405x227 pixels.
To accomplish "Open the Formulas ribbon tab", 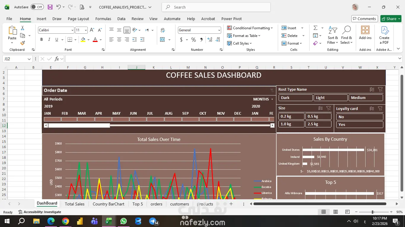I will click(x=103, y=19).
